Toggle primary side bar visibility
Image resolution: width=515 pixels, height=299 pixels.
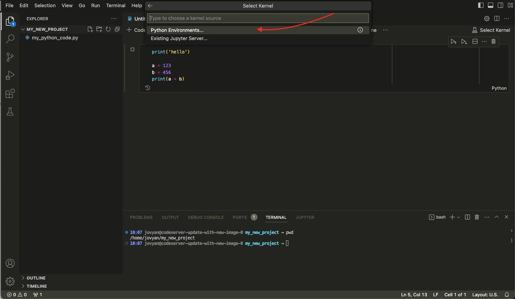(x=481, y=5)
